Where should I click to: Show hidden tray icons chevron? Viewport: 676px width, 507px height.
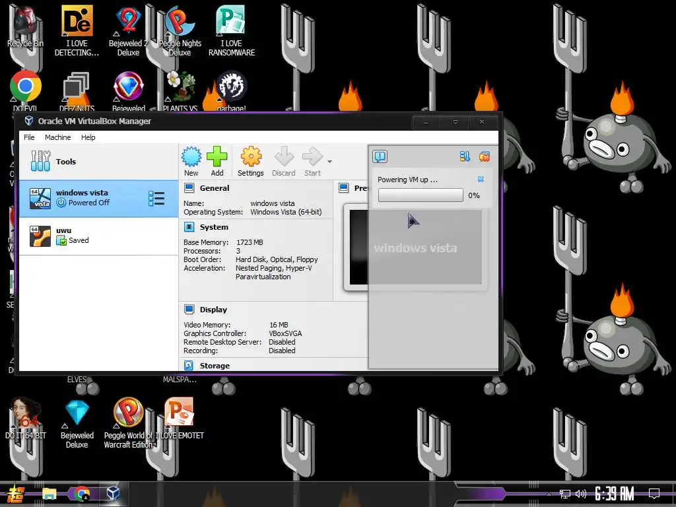549,494
